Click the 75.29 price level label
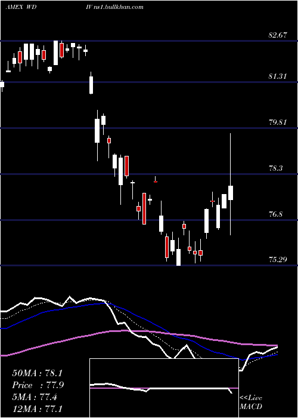Viewport: 298px width, 418px height. pyautogui.click(x=278, y=259)
